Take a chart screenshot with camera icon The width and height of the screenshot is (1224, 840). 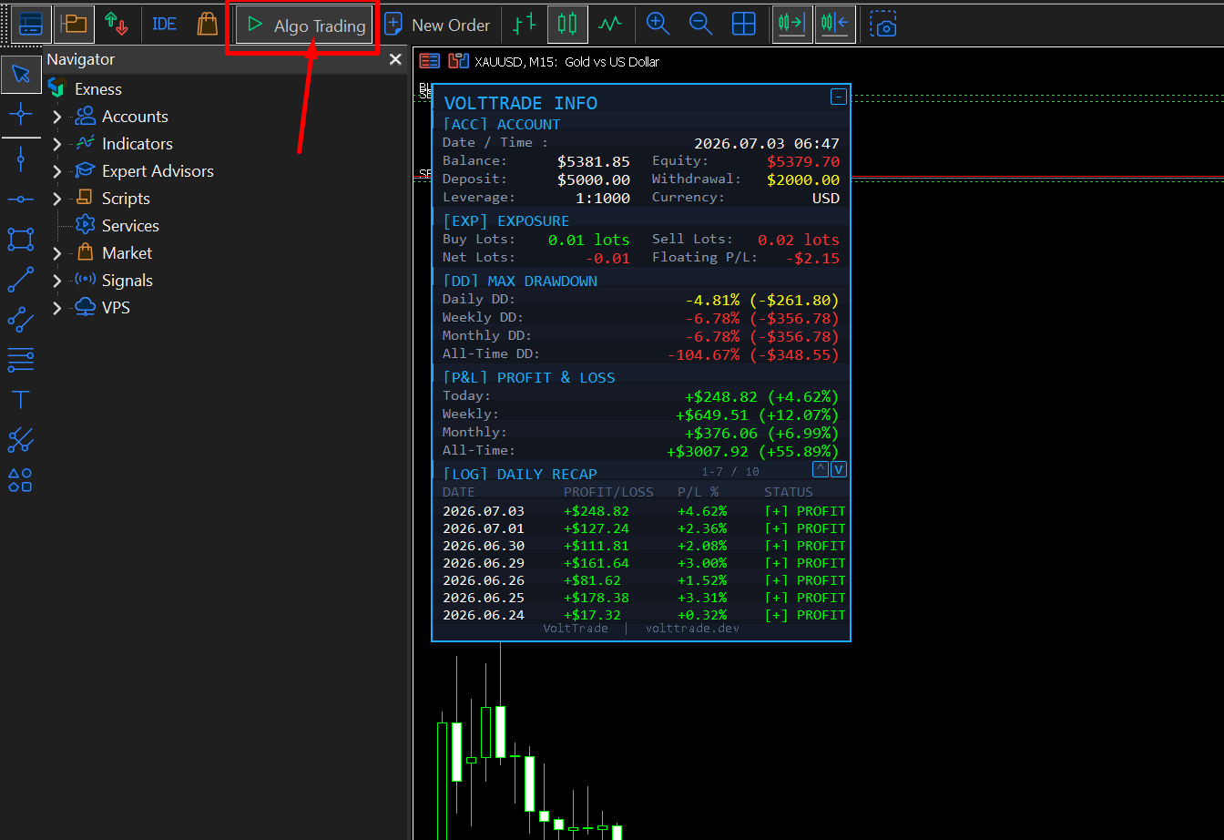click(883, 25)
